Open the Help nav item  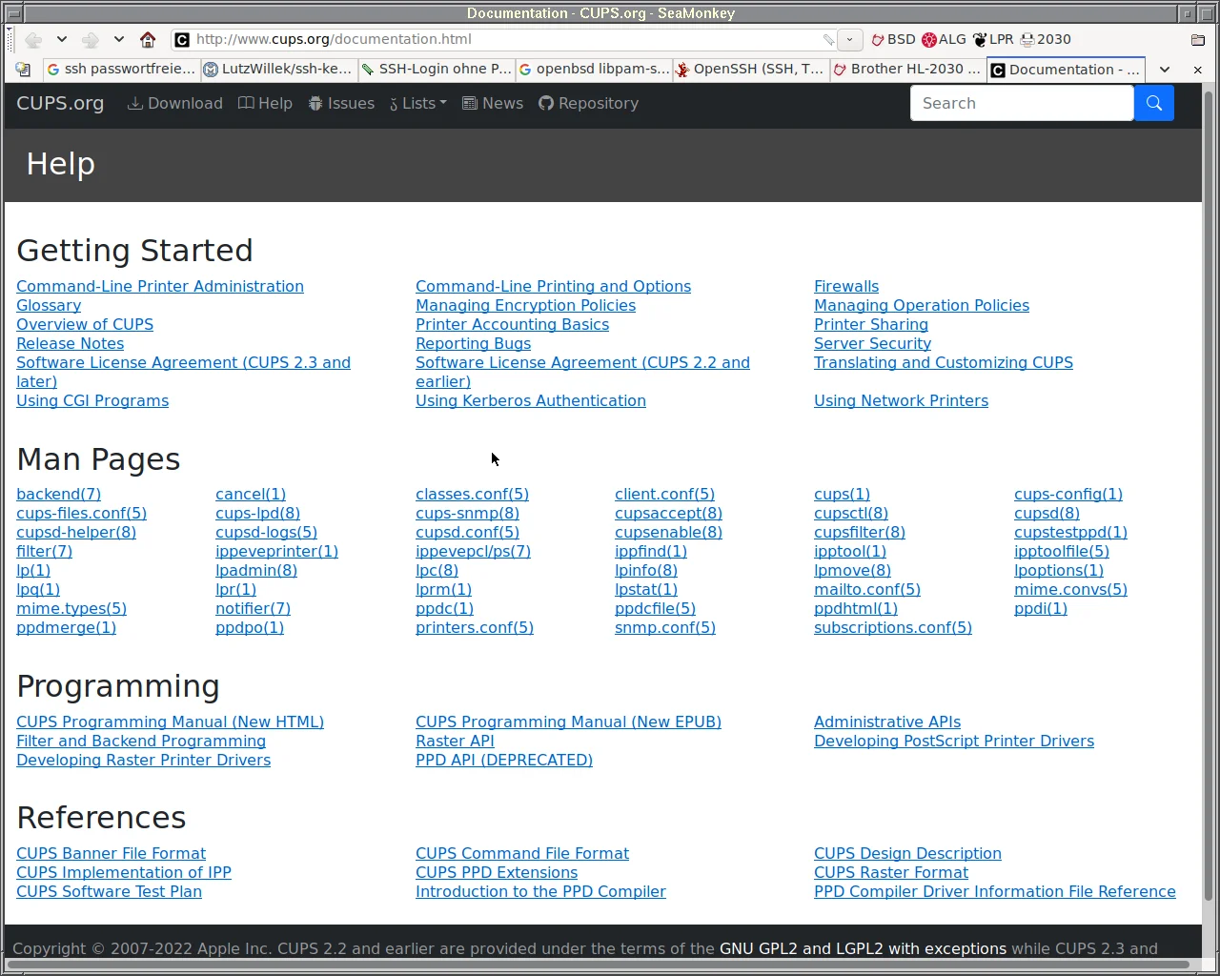pyautogui.click(x=266, y=103)
